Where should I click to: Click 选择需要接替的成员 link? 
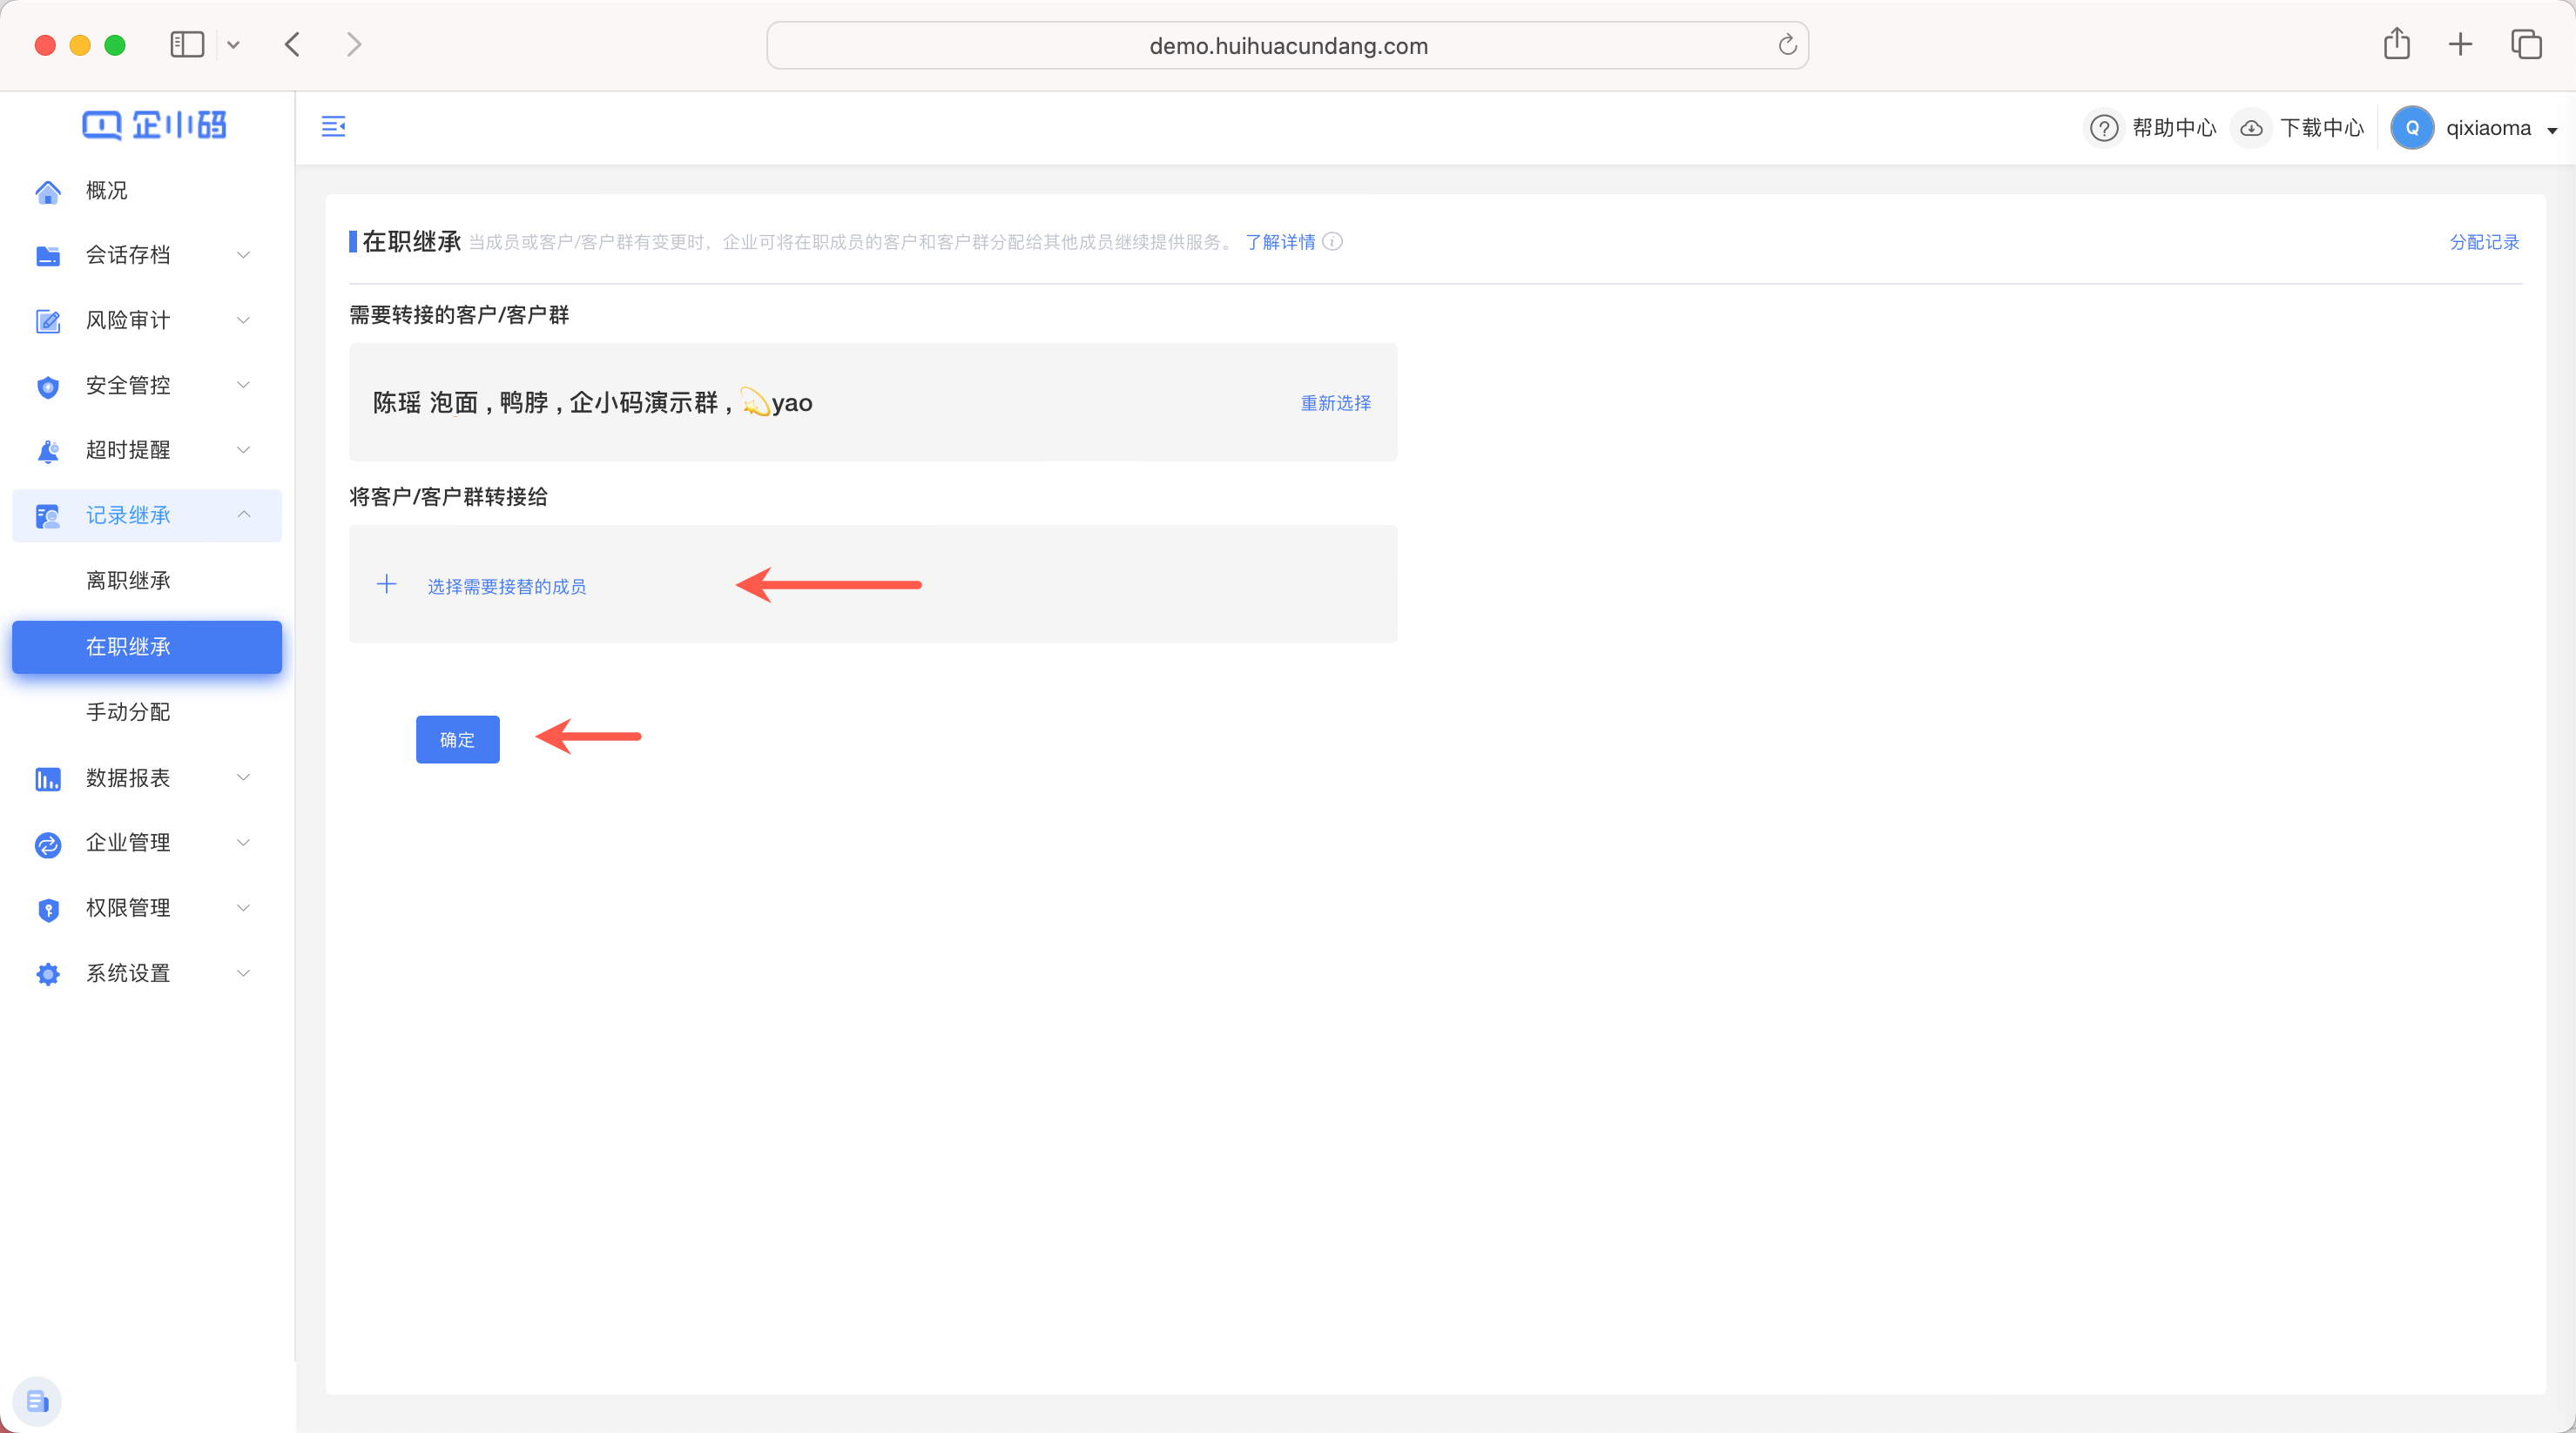pos(507,586)
